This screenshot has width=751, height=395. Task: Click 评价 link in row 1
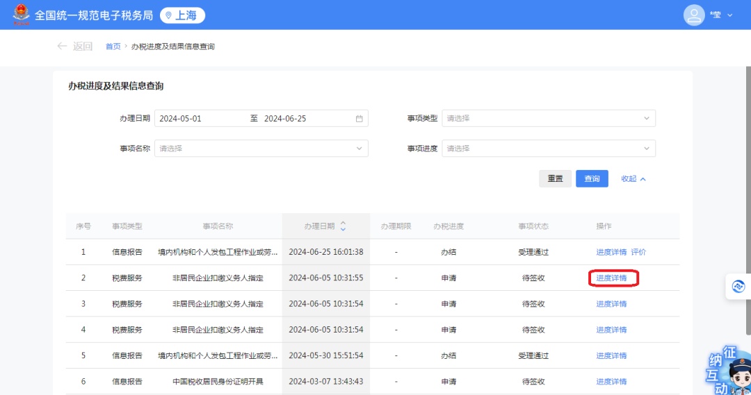tap(638, 252)
